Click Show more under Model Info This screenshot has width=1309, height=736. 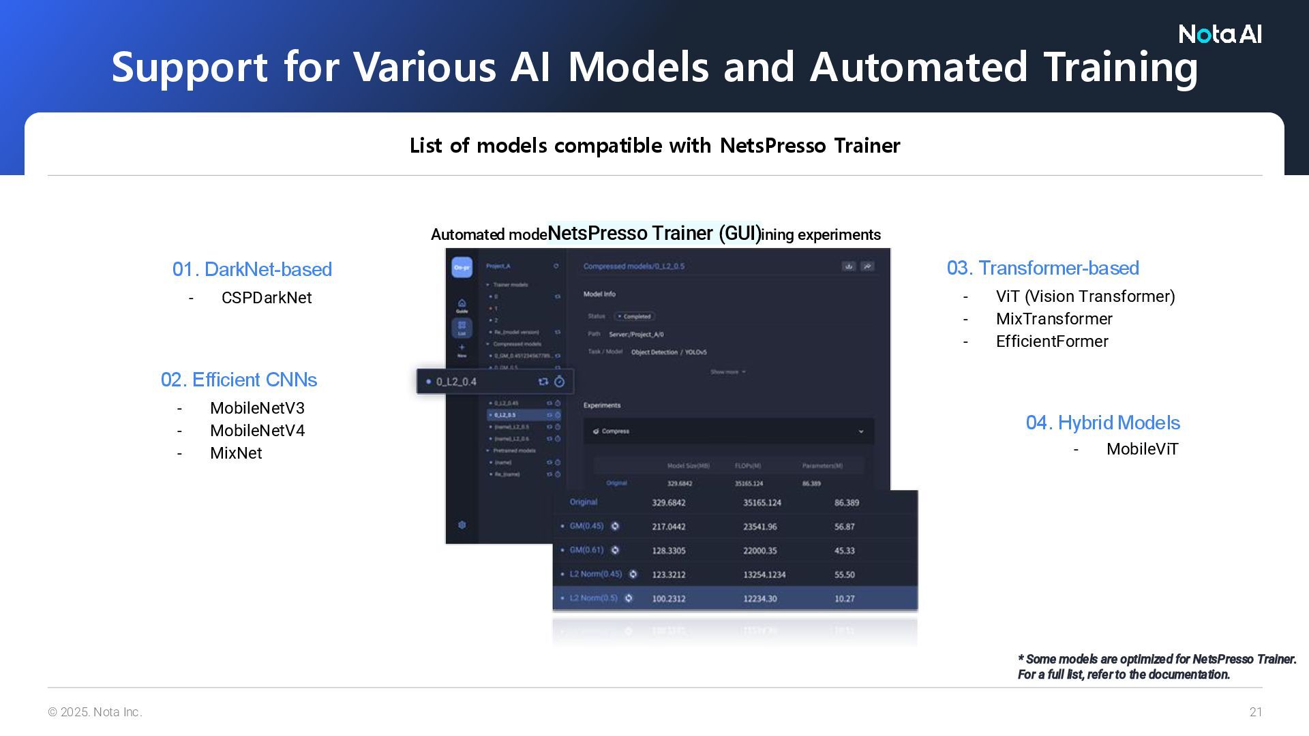727,372
